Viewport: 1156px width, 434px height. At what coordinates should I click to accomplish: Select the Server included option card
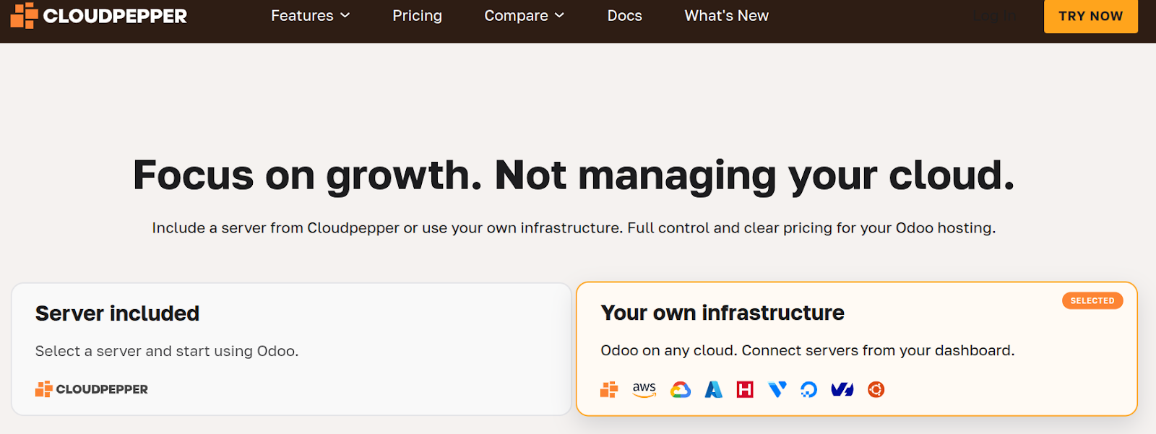point(291,349)
